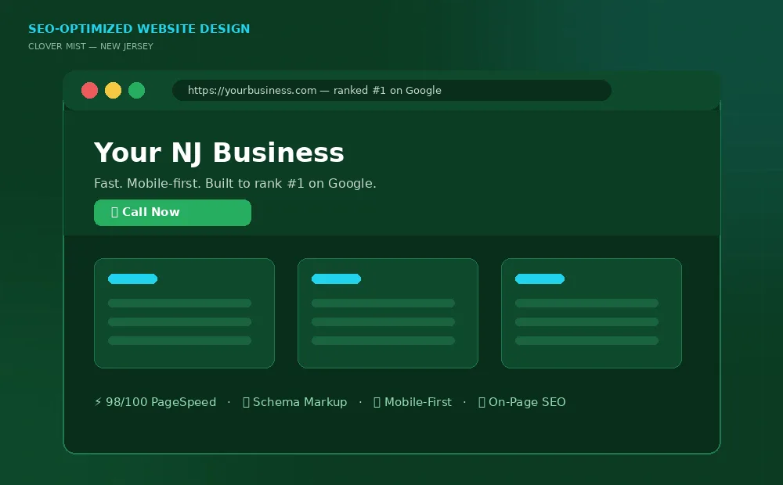Click the '98/100 PageSpeed' text

tap(161, 402)
